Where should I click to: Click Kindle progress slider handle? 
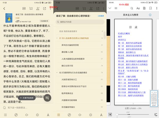pyautogui.click(x=117, y=114)
